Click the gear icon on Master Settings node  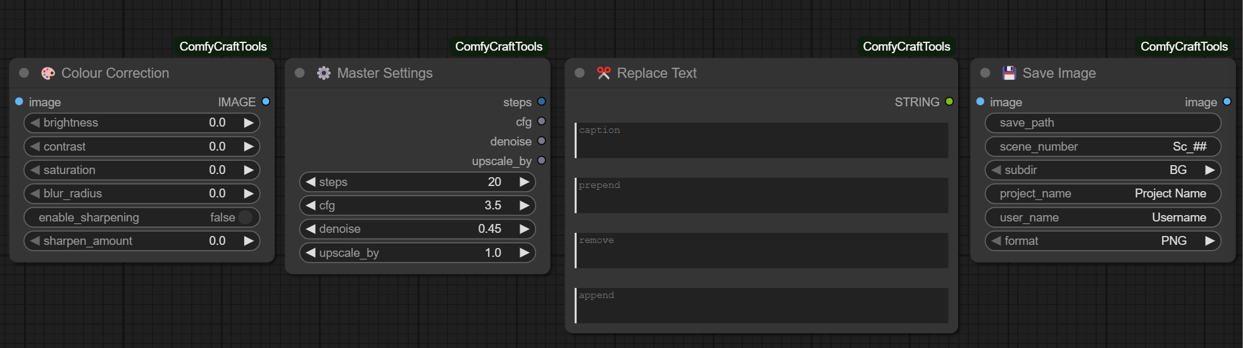pos(323,73)
